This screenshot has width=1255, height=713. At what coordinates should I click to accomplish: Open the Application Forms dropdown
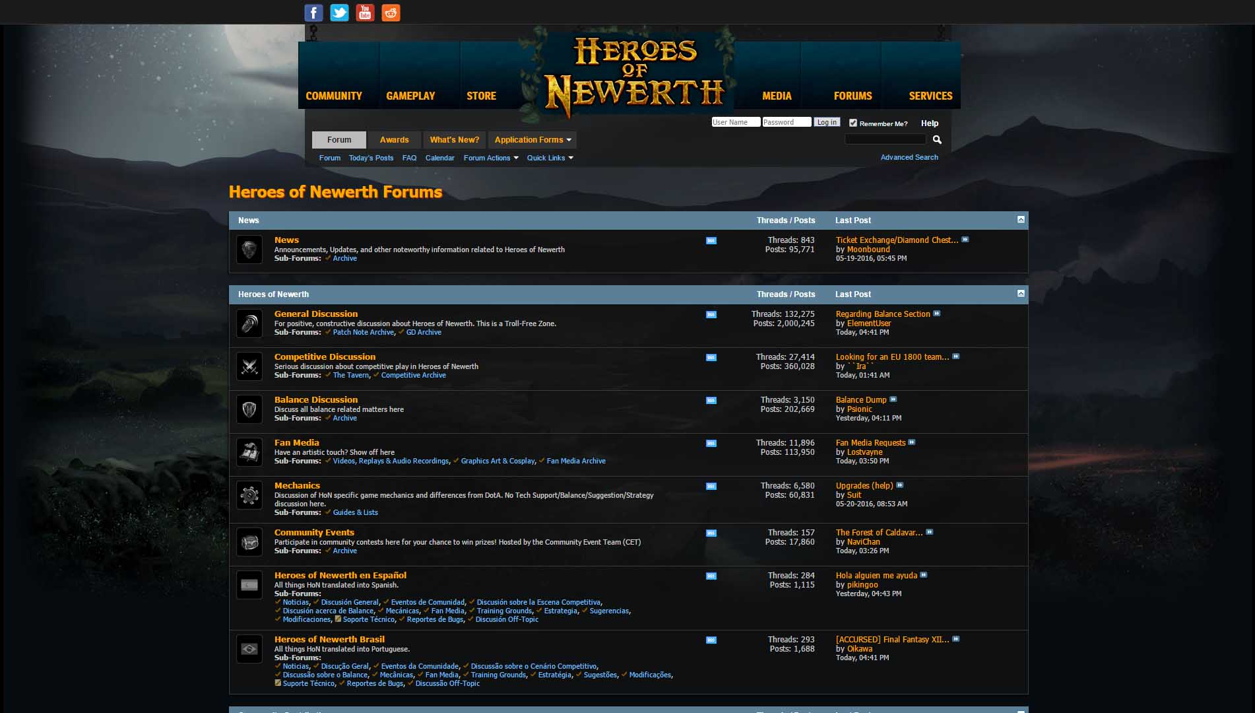click(x=533, y=140)
